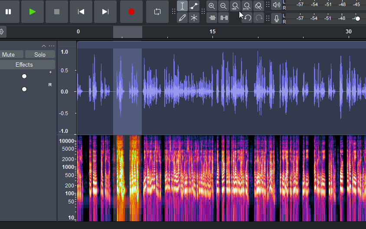Click the Zoom Toggle icon
366x229 pixels.
pyautogui.click(x=258, y=6)
